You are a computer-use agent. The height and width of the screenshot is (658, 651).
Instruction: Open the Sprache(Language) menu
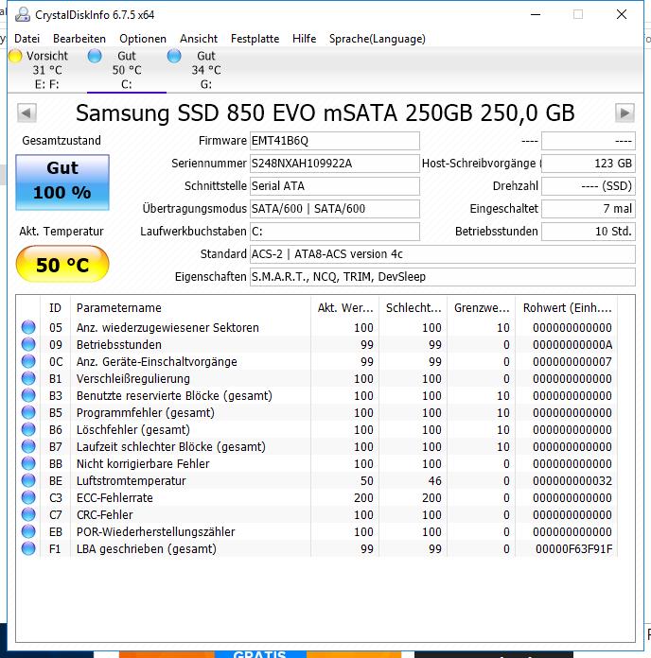point(378,39)
